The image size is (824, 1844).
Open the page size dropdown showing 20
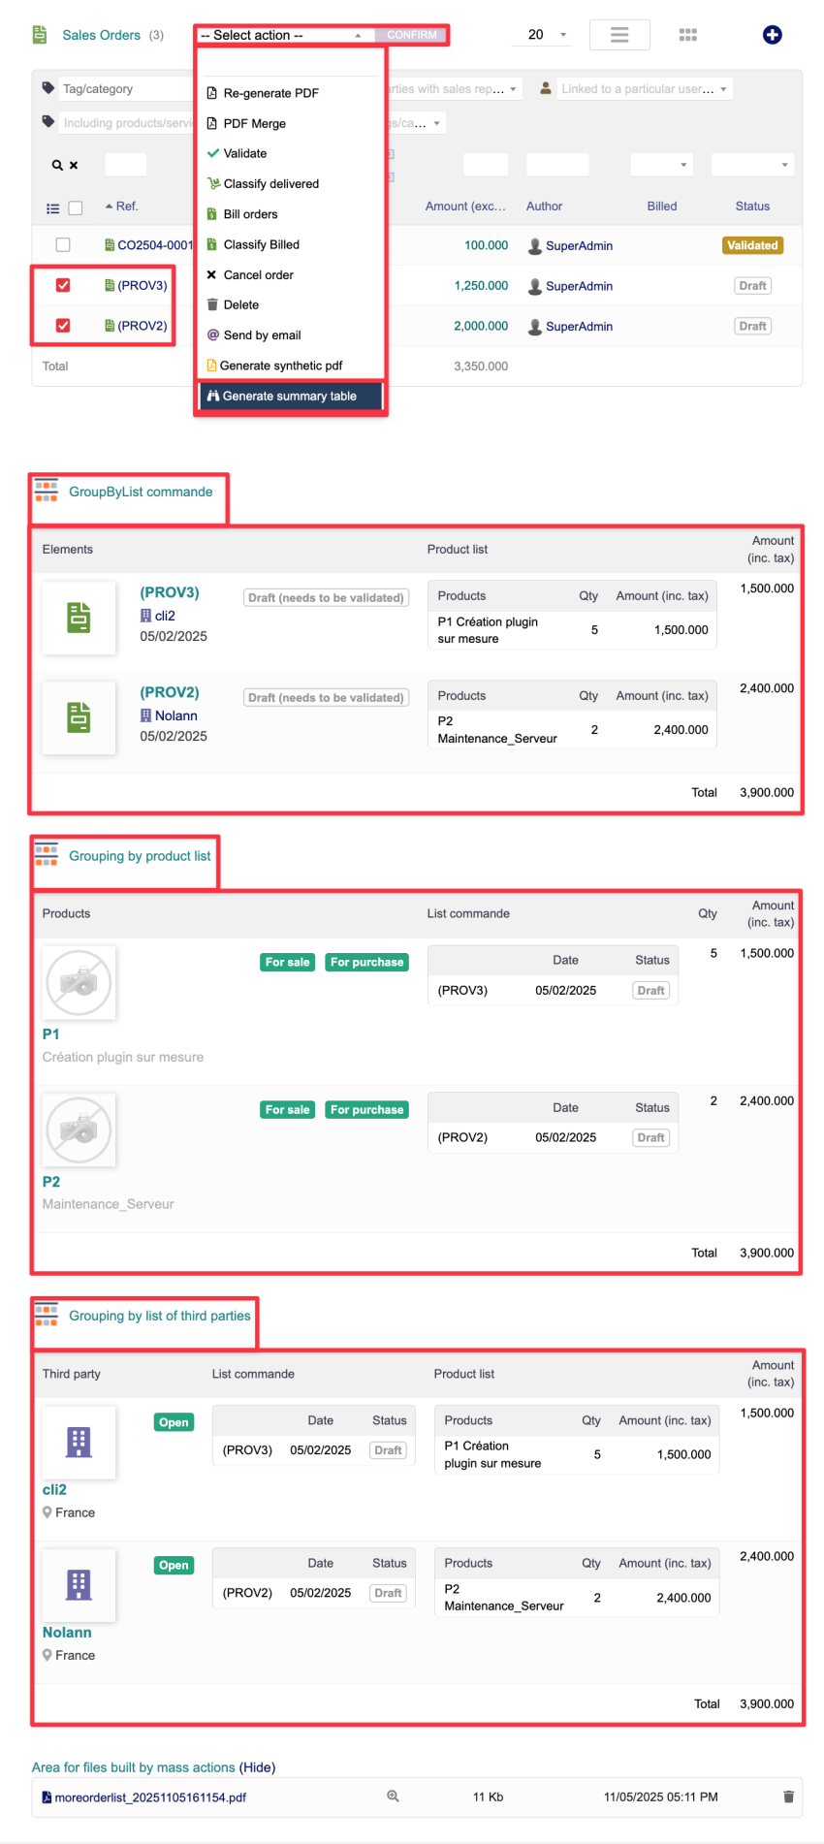click(x=546, y=35)
